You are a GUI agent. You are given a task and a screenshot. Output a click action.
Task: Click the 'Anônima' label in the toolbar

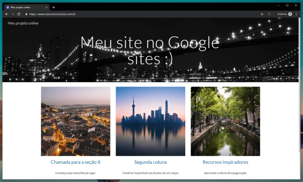282,14
